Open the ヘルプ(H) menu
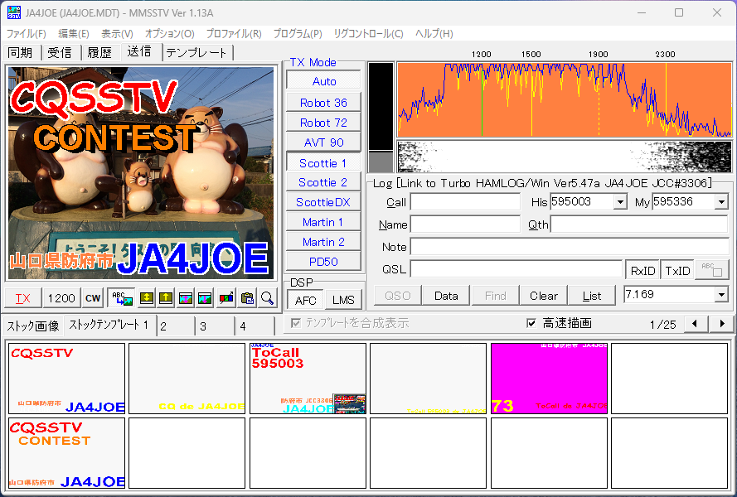Image resolution: width=737 pixels, height=497 pixels. [434, 34]
